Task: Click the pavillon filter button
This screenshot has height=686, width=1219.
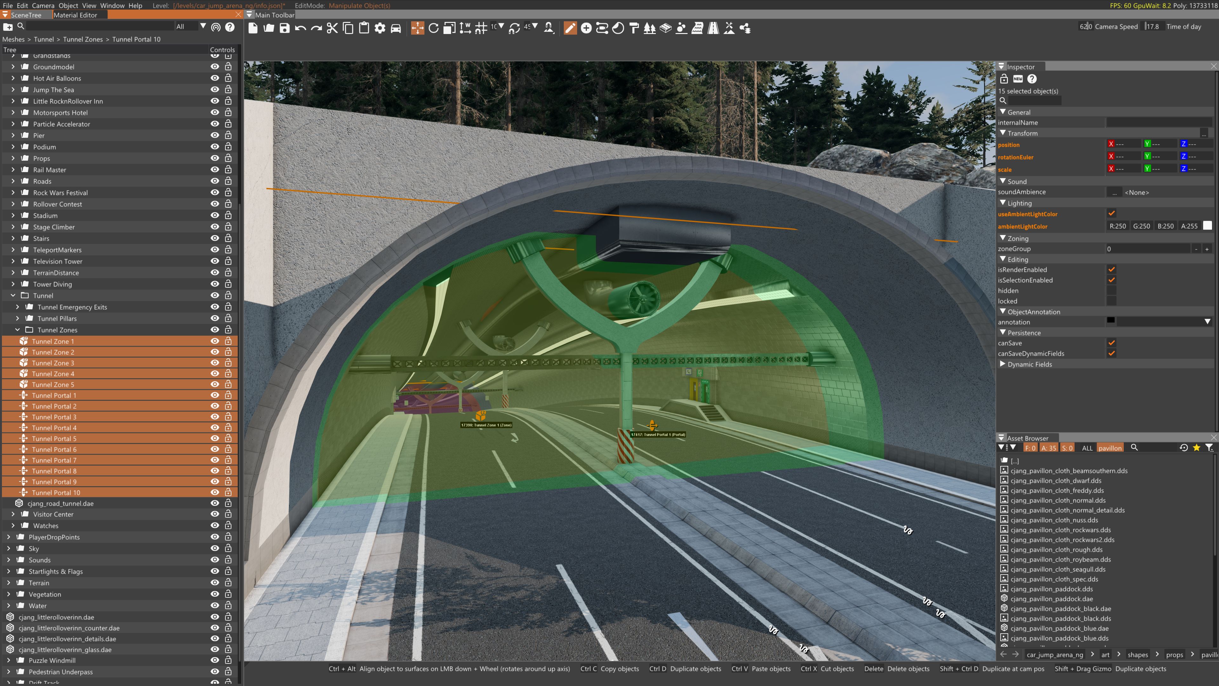Action: pos(1110,448)
